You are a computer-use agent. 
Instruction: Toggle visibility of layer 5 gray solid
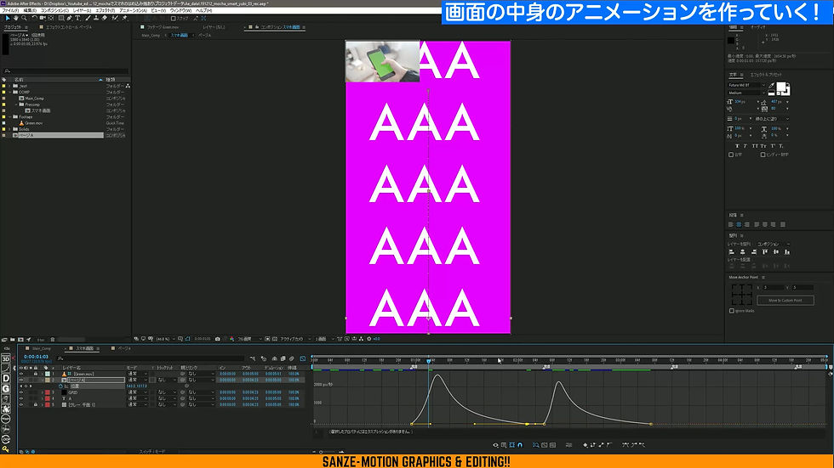[21, 405]
